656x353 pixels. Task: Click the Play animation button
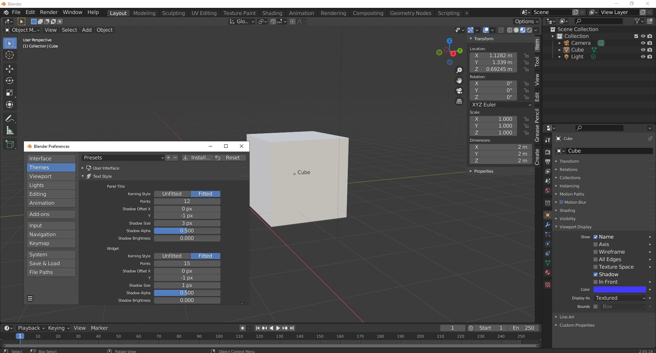point(278,328)
